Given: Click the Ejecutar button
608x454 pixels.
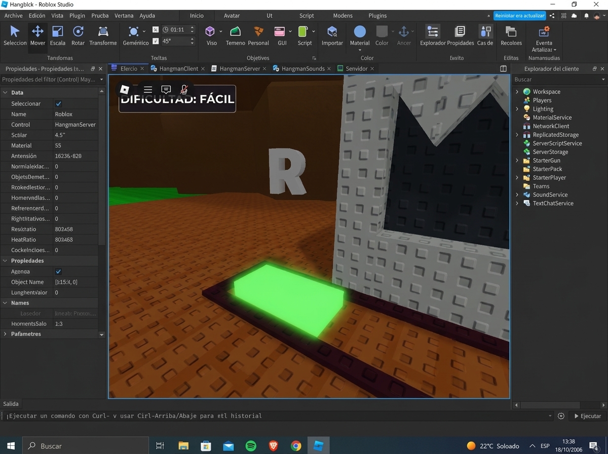Looking at the screenshot, I should click(x=587, y=416).
